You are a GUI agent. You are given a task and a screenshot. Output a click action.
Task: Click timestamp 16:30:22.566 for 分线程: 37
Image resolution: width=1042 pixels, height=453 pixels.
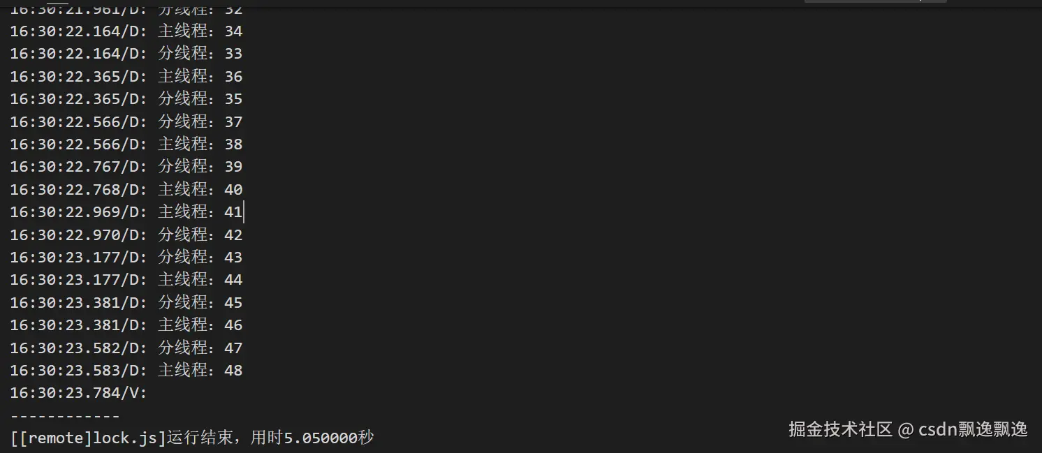click(x=65, y=122)
